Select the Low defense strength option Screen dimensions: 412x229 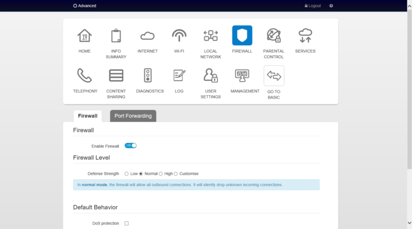[x=127, y=174]
